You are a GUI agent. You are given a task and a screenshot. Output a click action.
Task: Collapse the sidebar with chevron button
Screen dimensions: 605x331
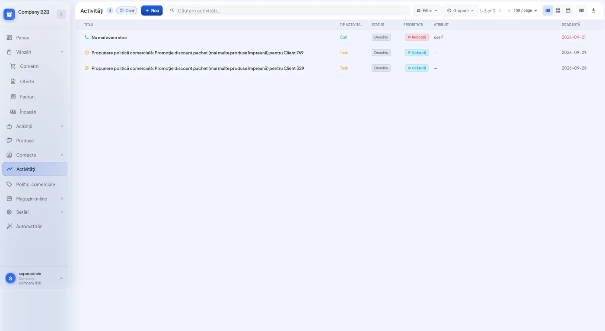tap(61, 14)
